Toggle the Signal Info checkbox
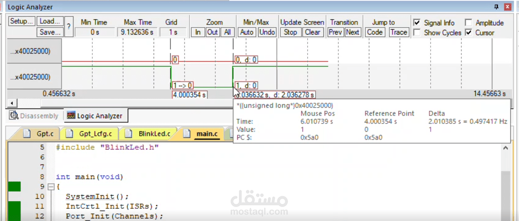The image size is (519, 221). click(417, 23)
